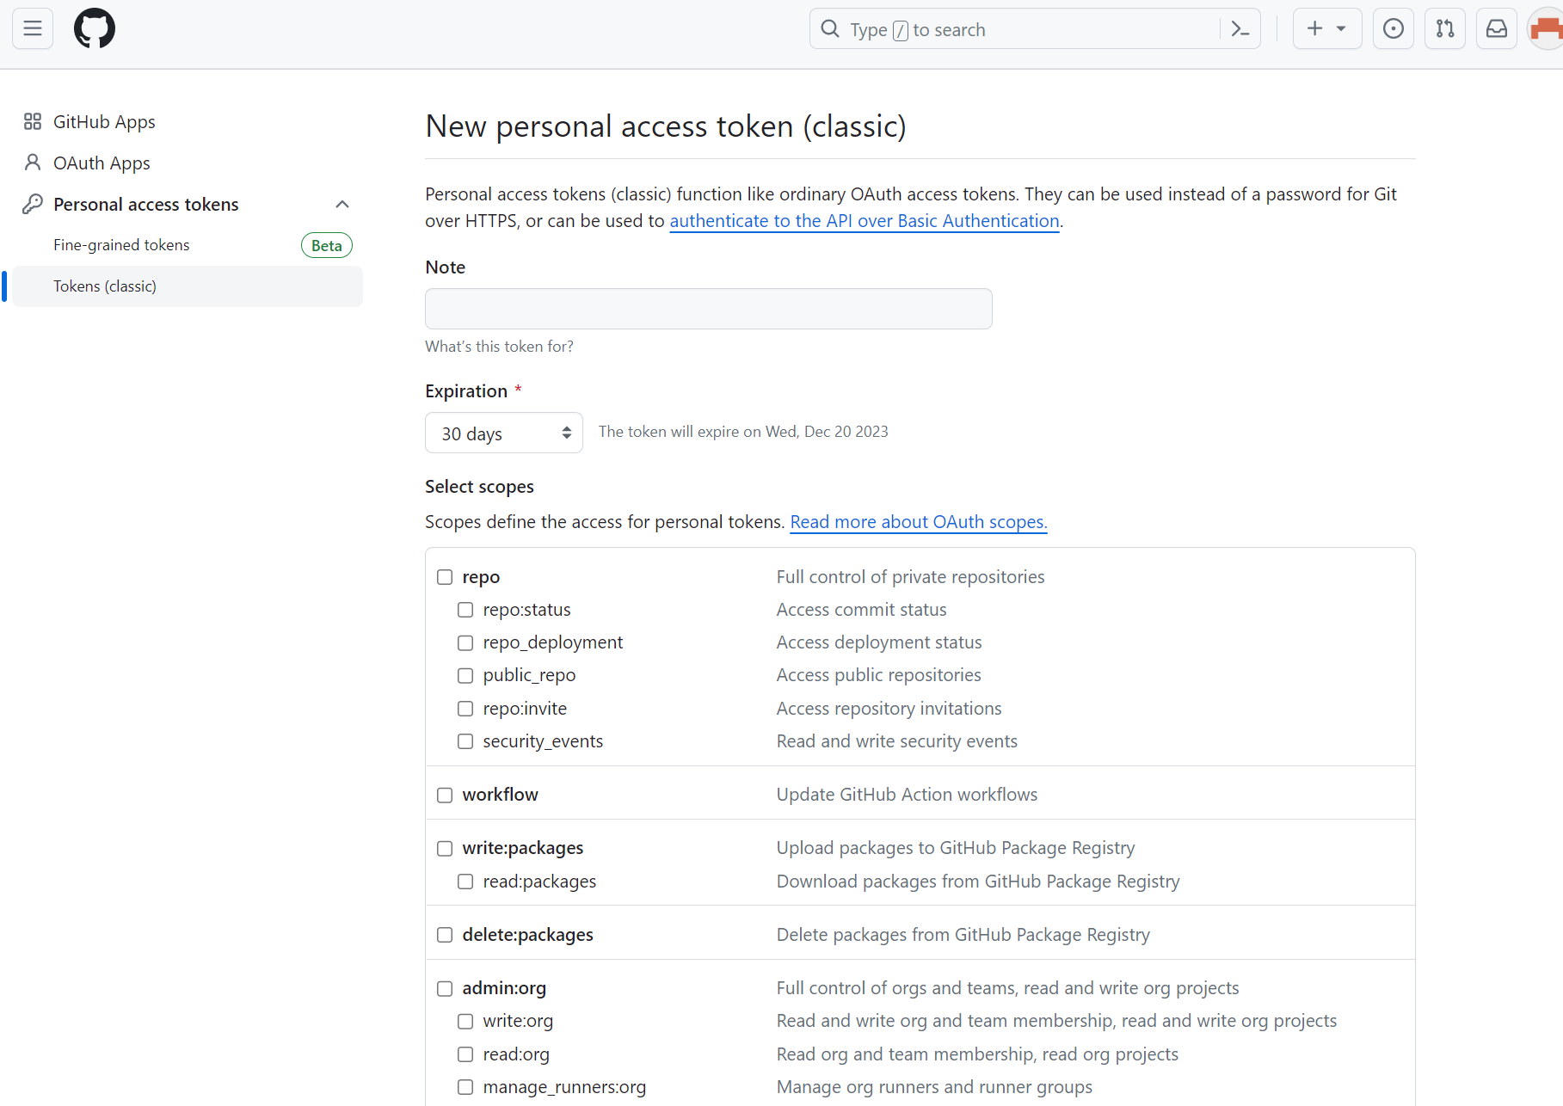Click the search magnifying glass icon
The height and width of the screenshot is (1106, 1563).
830,28
